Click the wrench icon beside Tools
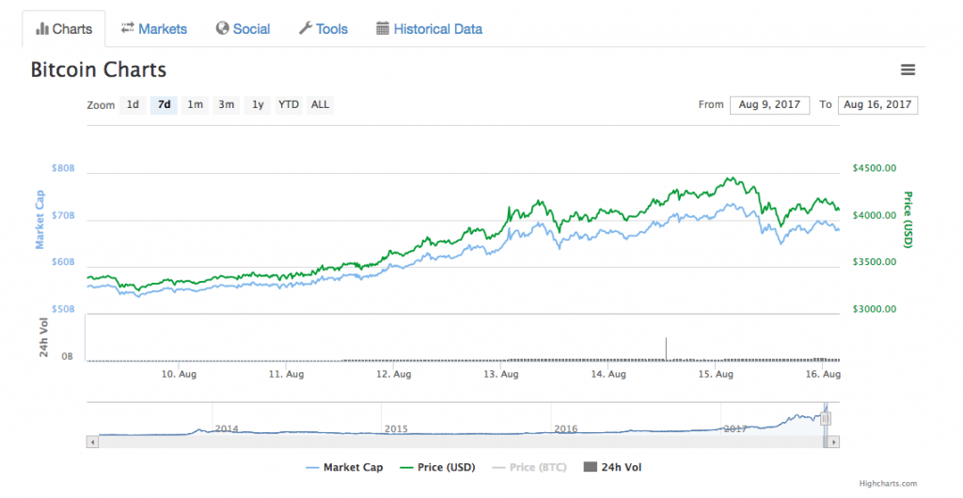 (x=306, y=28)
